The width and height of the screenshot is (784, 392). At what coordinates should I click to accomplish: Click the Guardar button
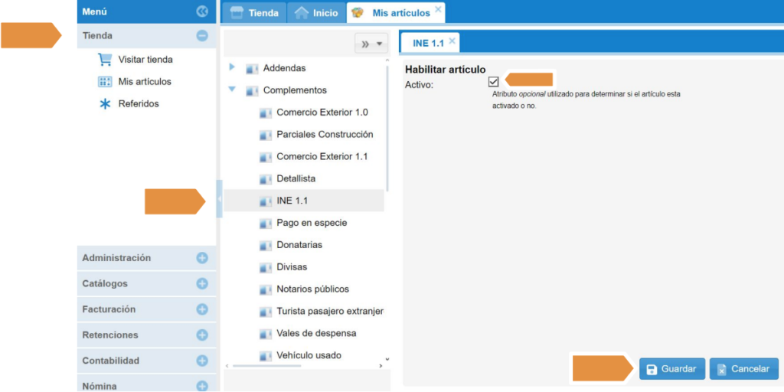(x=672, y=369)
